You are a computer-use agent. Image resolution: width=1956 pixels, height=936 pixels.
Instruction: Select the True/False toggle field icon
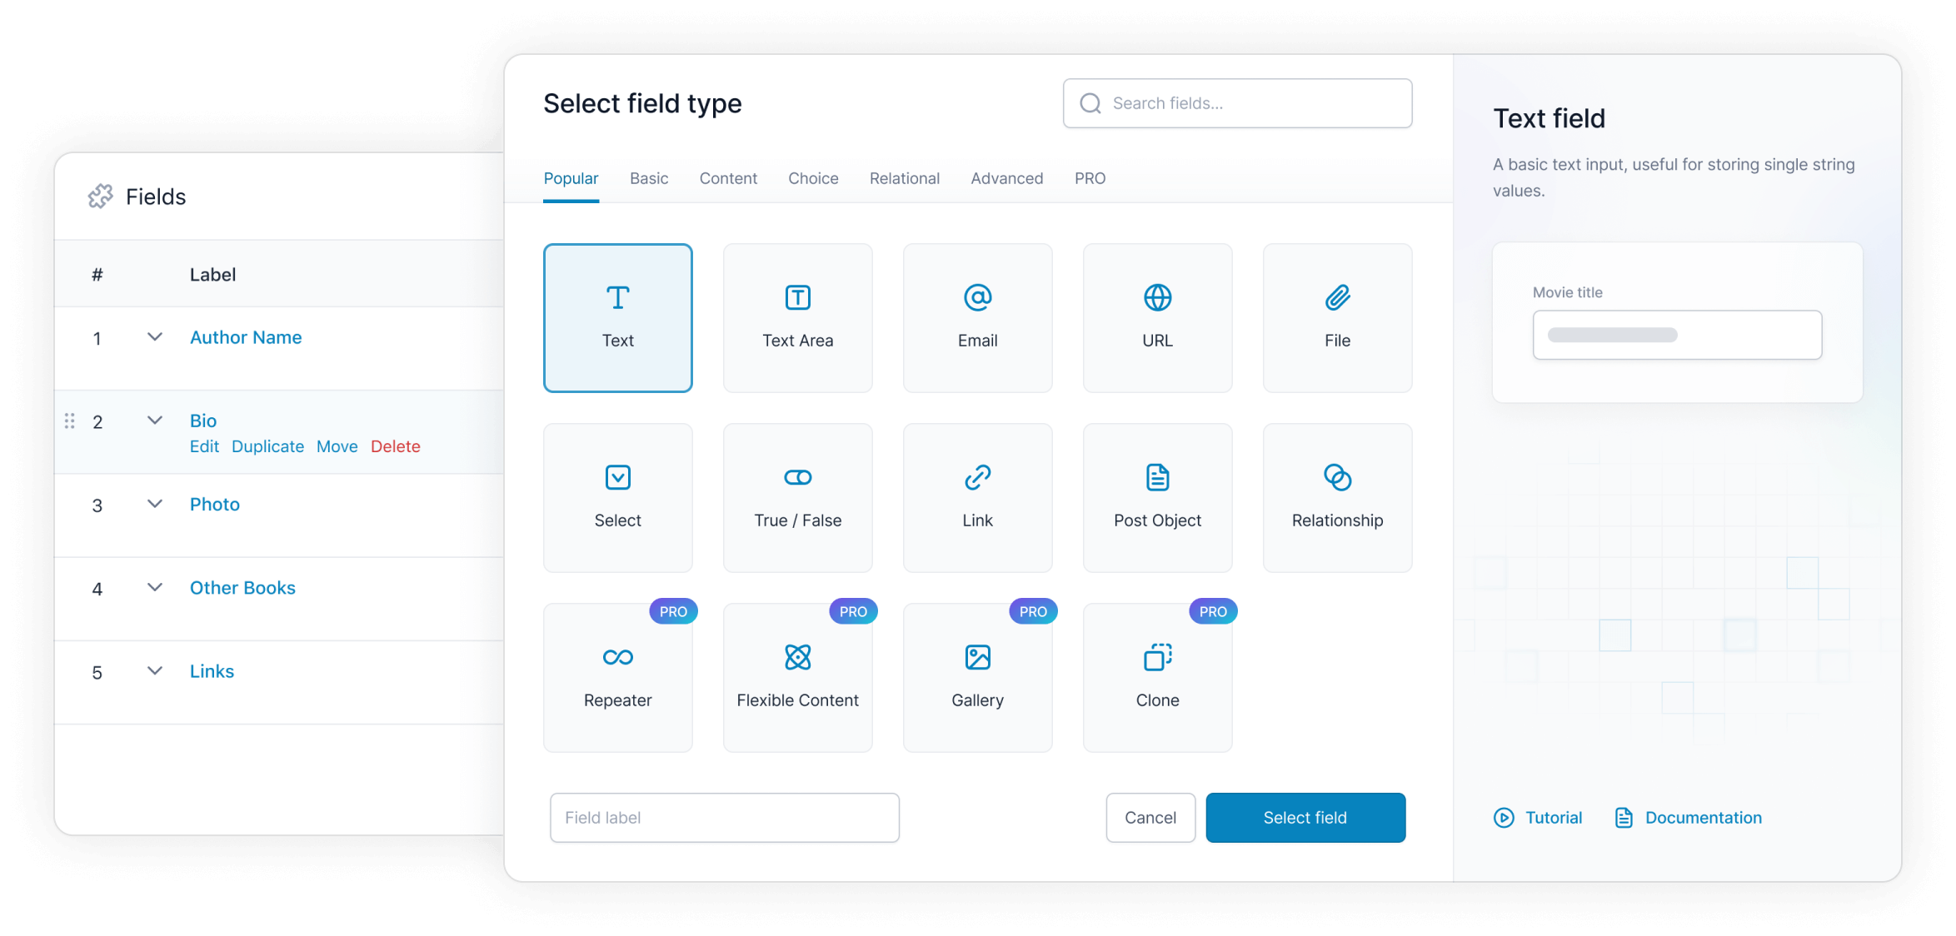797,477
